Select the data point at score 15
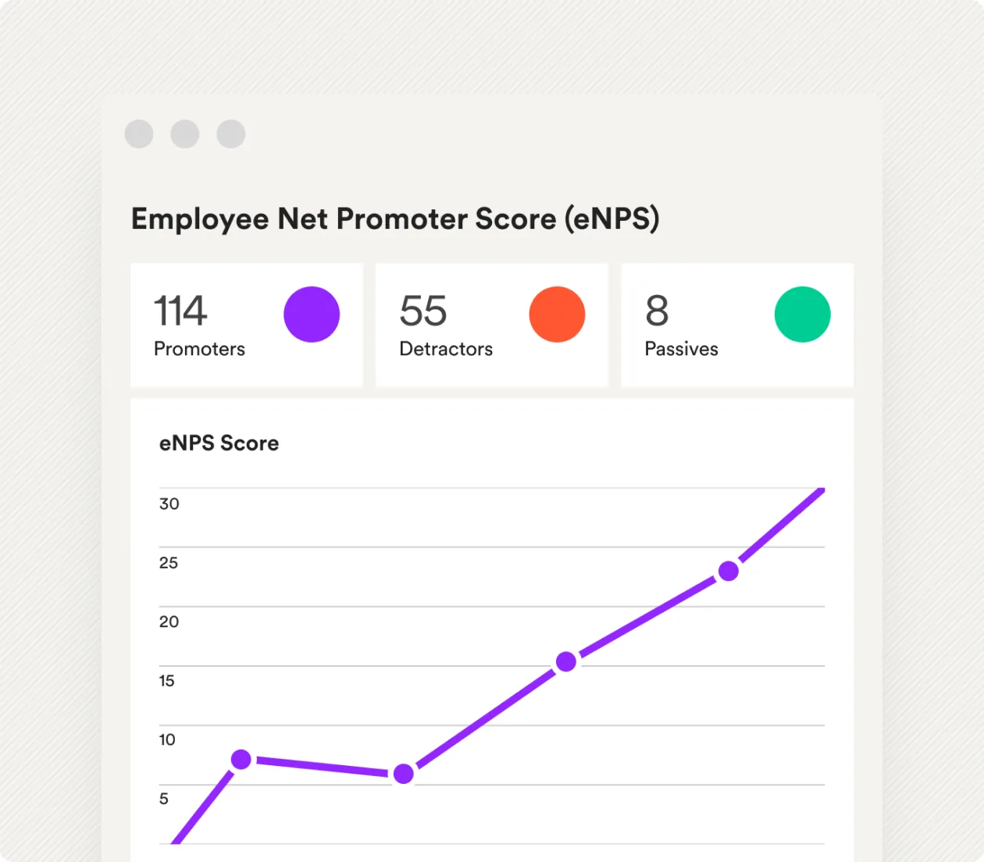The height and width of the screenshot is (862, 984). [x=566, y=662]
